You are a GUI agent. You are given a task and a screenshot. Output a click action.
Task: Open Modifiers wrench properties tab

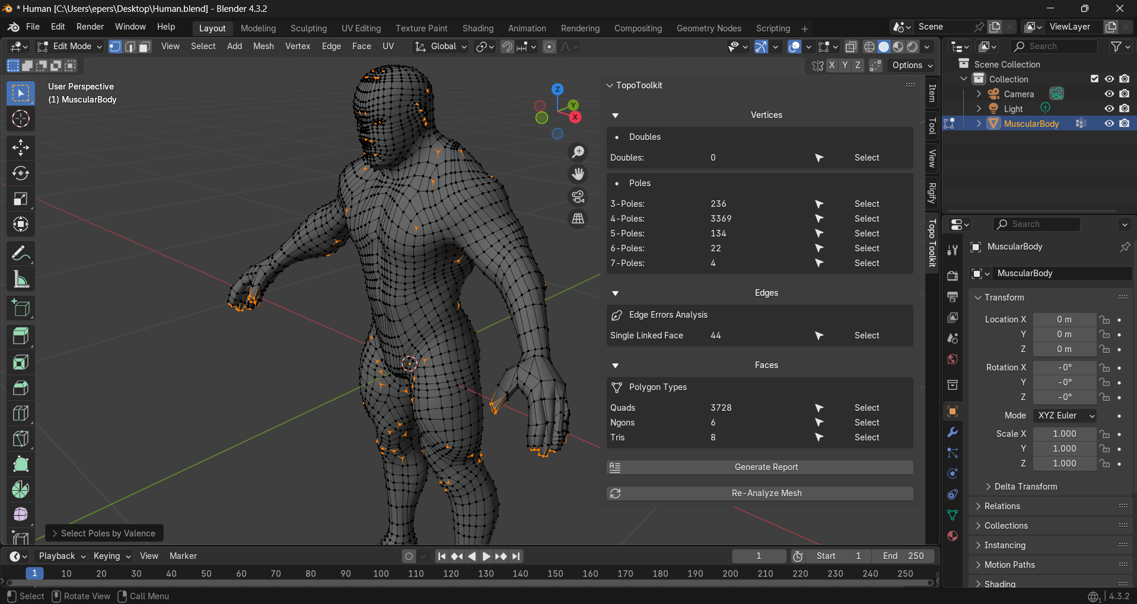coord(953,432)
